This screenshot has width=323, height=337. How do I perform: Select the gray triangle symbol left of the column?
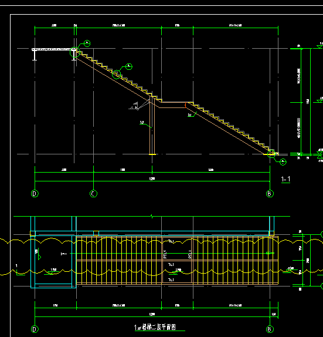click(134, 106)
